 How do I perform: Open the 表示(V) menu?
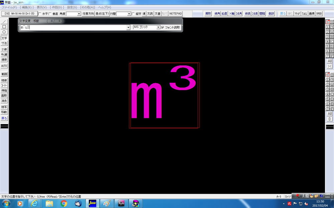(x=41, y=7)
